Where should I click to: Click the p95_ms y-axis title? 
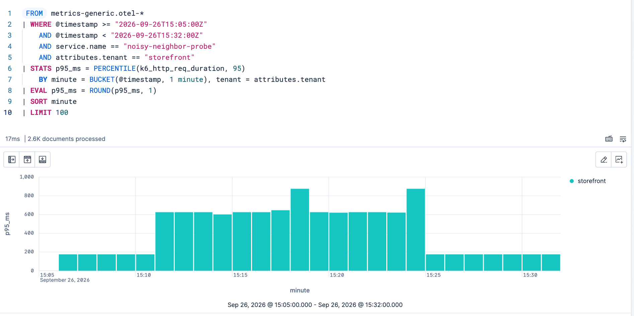point(7,224)
